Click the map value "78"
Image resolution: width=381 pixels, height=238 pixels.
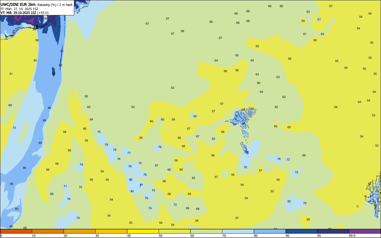click(x=115, y=150)
